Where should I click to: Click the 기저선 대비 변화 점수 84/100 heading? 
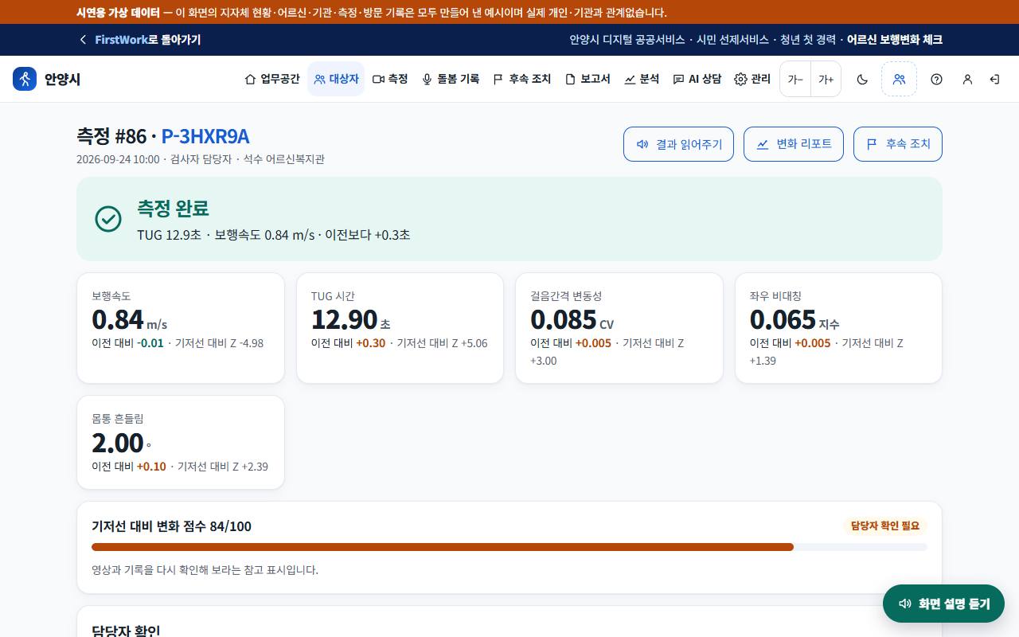[x=172, y=526]
